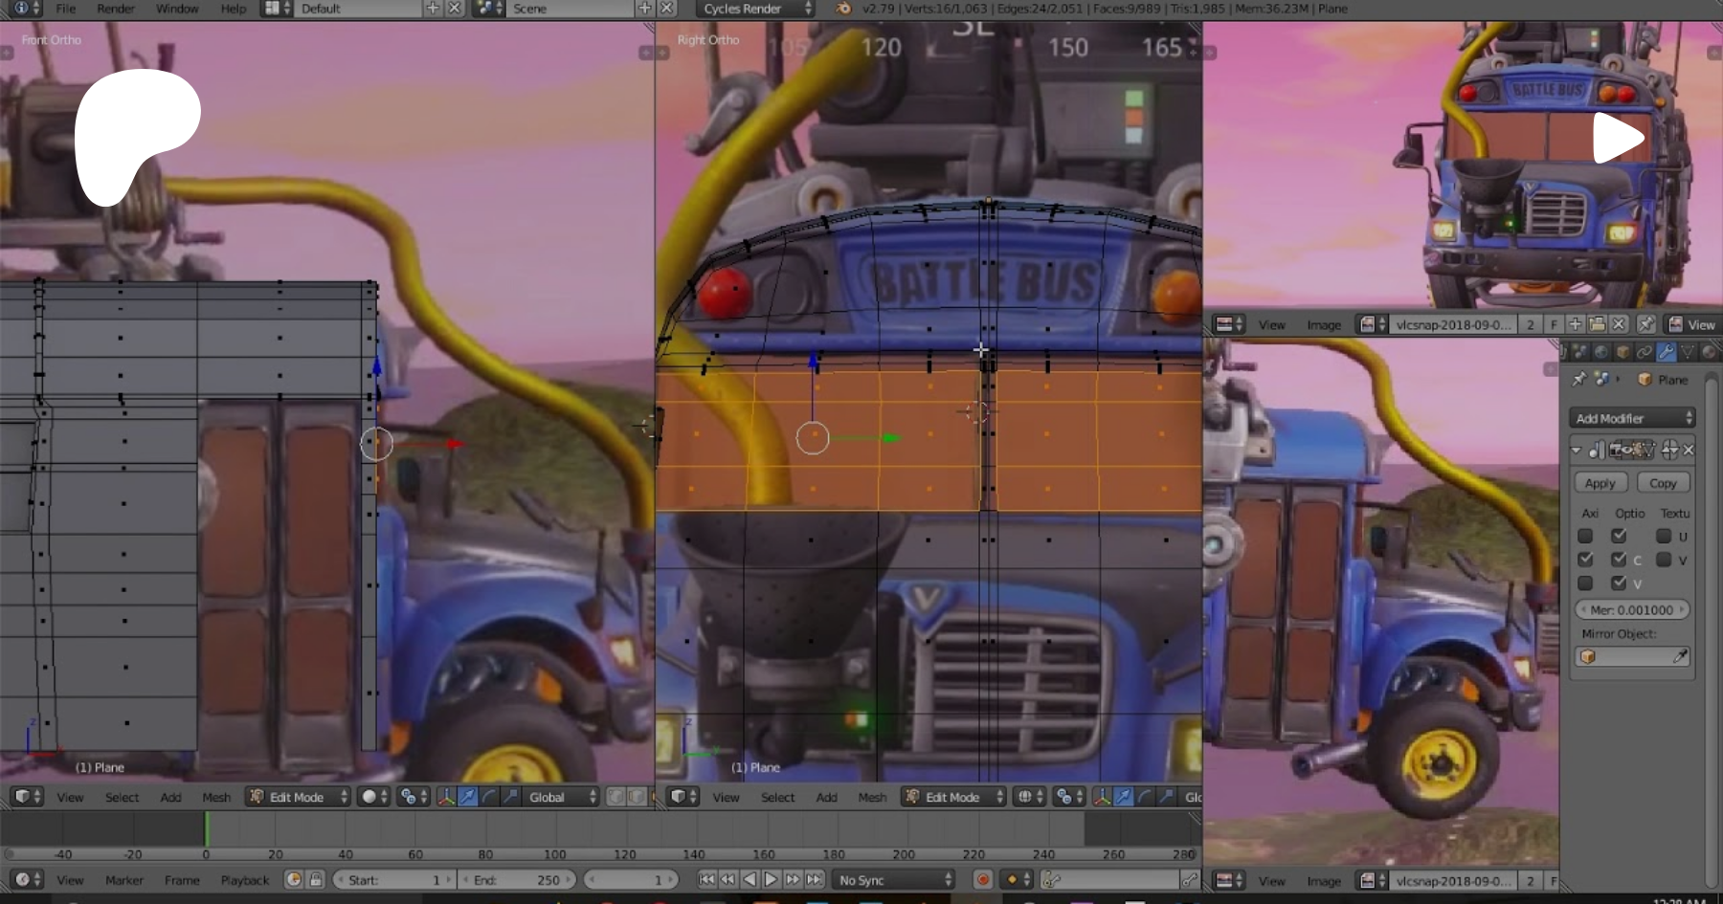The image size is (1723, 904).
Task: Toggle the automatic keyframe record button
Action: coord(982,879)
